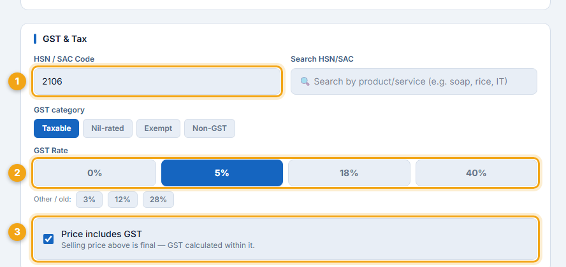Click the magnifier icon in HSN search
Image resolution: width=566 pixels, height=267 pixels.
[x=305, y=81]
